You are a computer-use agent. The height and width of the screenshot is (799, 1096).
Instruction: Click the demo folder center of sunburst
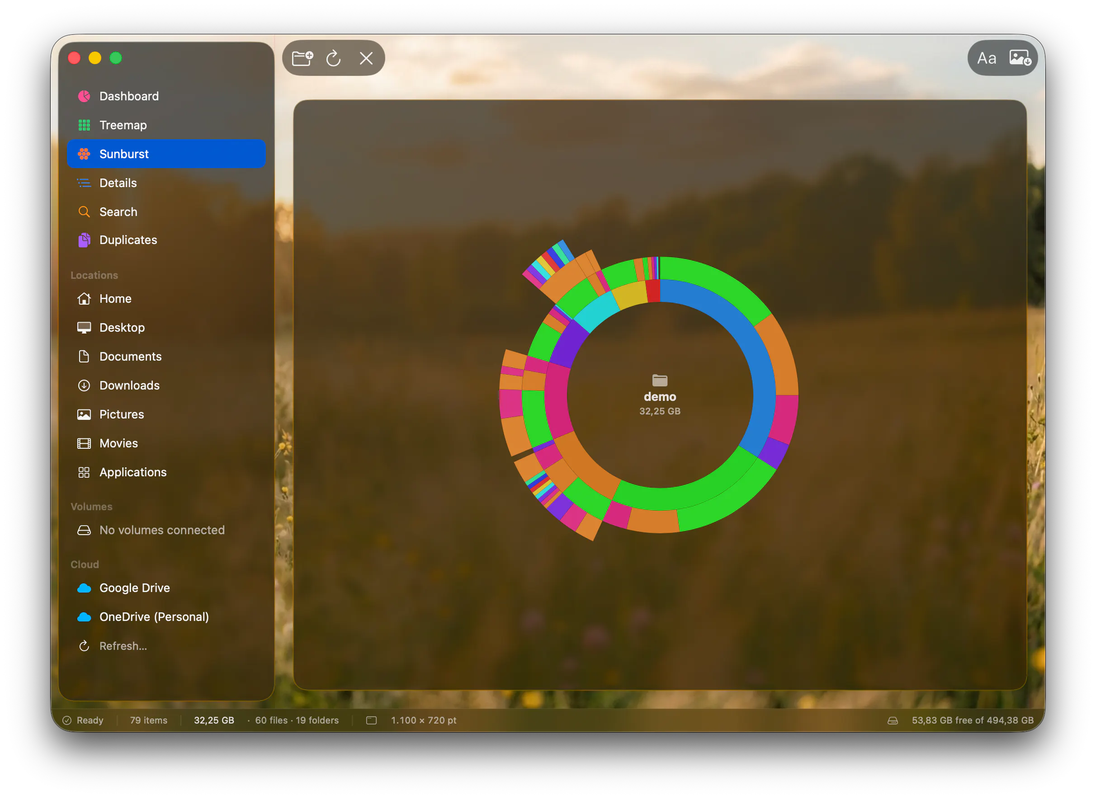[660, 395]
